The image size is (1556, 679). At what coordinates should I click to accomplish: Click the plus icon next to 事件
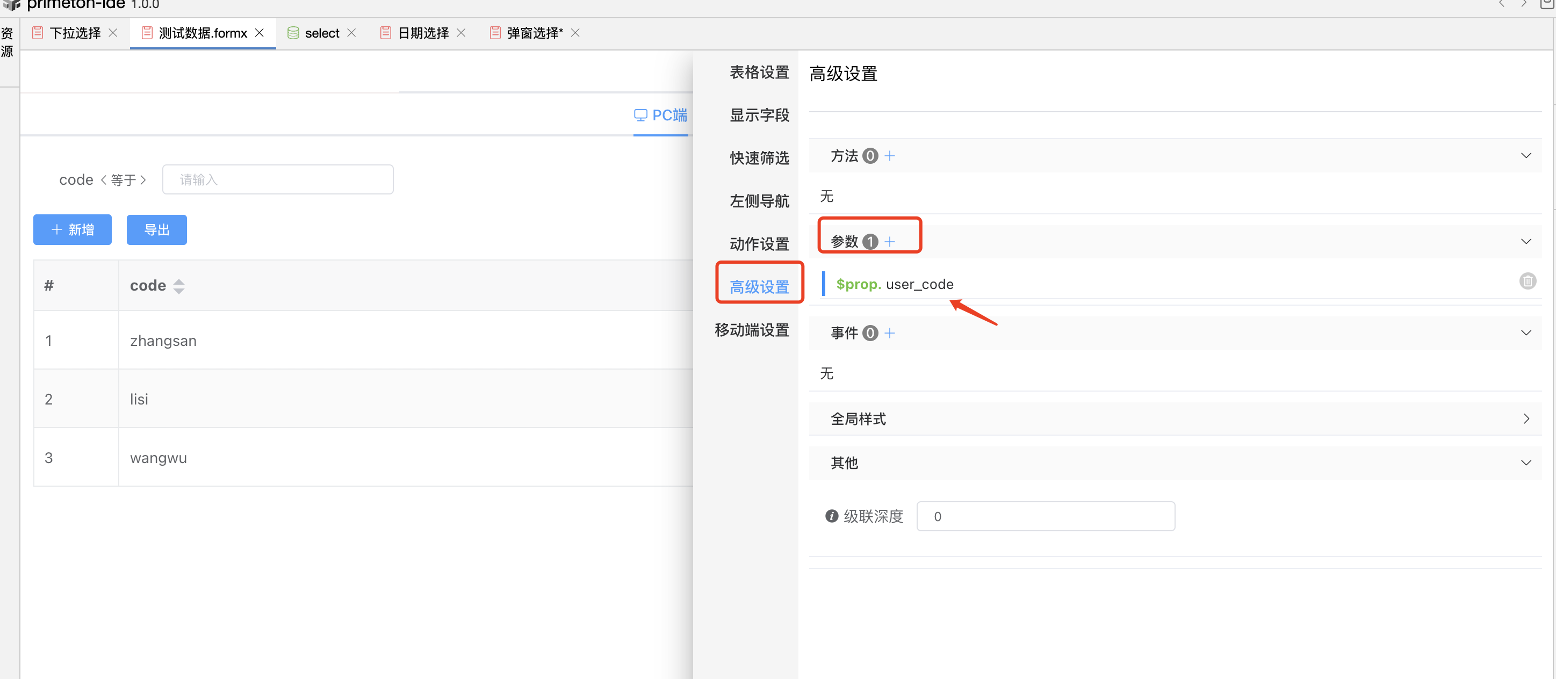(x=889, y=333)
